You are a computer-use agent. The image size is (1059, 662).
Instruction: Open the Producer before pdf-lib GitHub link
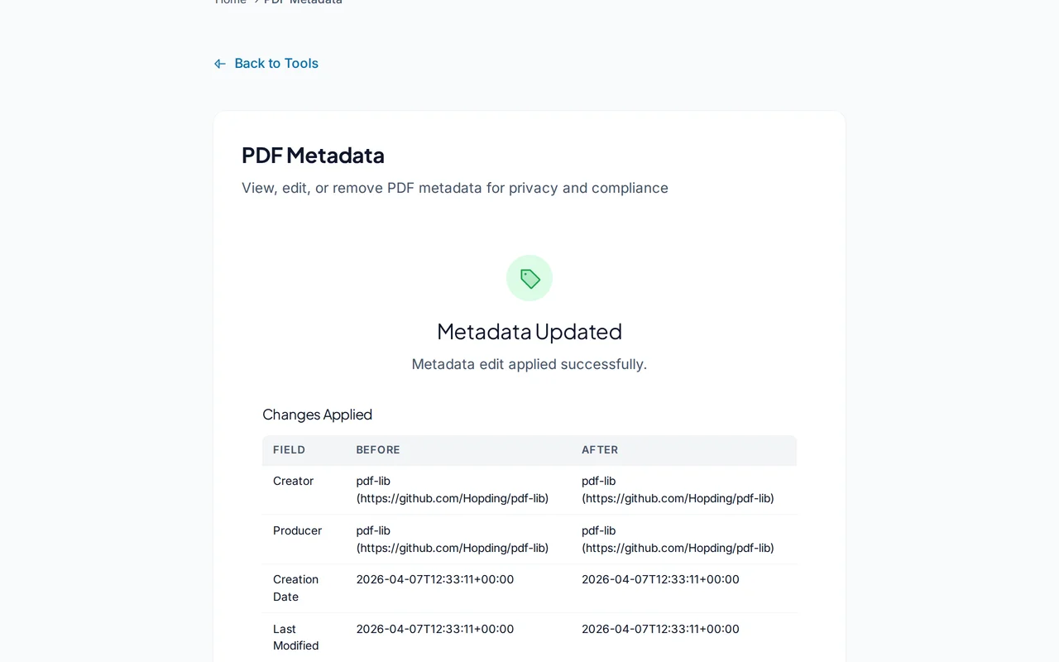[452, 548]
